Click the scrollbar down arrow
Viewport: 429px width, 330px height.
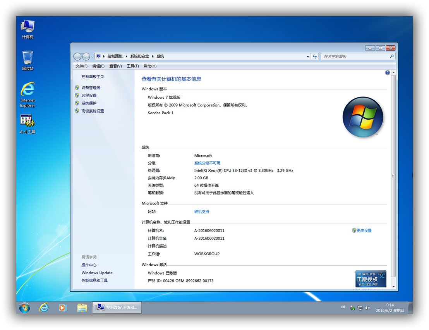coord(393,287)
